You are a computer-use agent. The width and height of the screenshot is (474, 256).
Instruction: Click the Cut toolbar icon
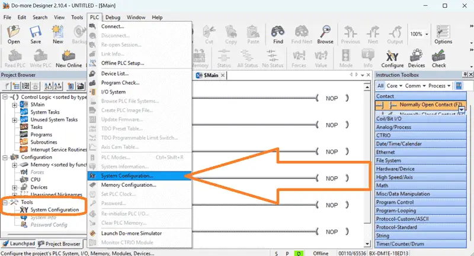coord(209,35)
